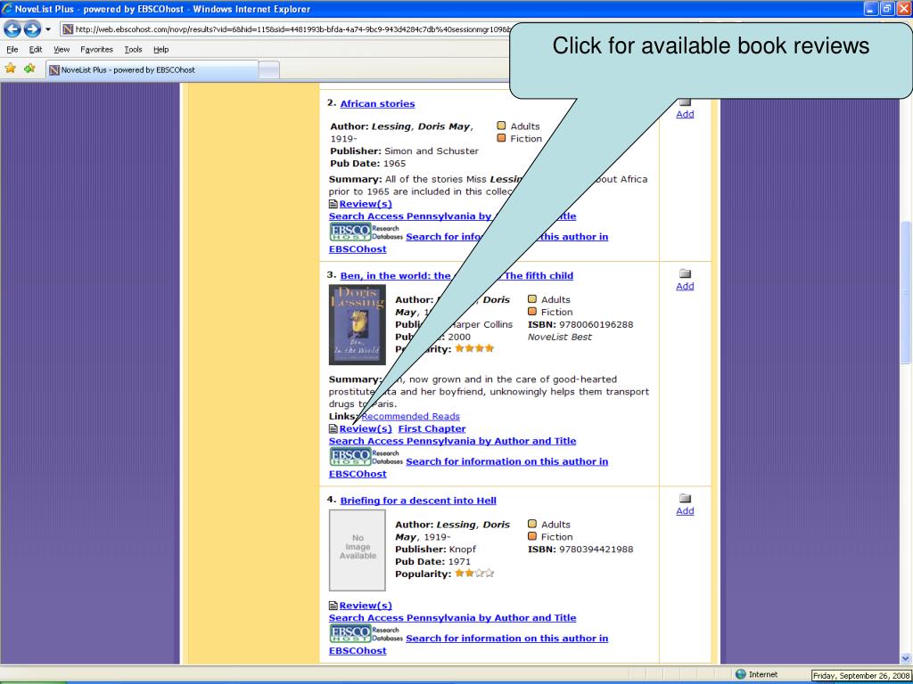Select the NoveList Plus browser tab

coord(152,69)
